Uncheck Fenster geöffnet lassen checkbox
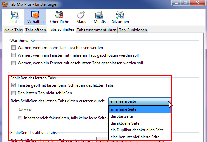Viewport: 207px width, 142px height. click(x=13, y=85)
